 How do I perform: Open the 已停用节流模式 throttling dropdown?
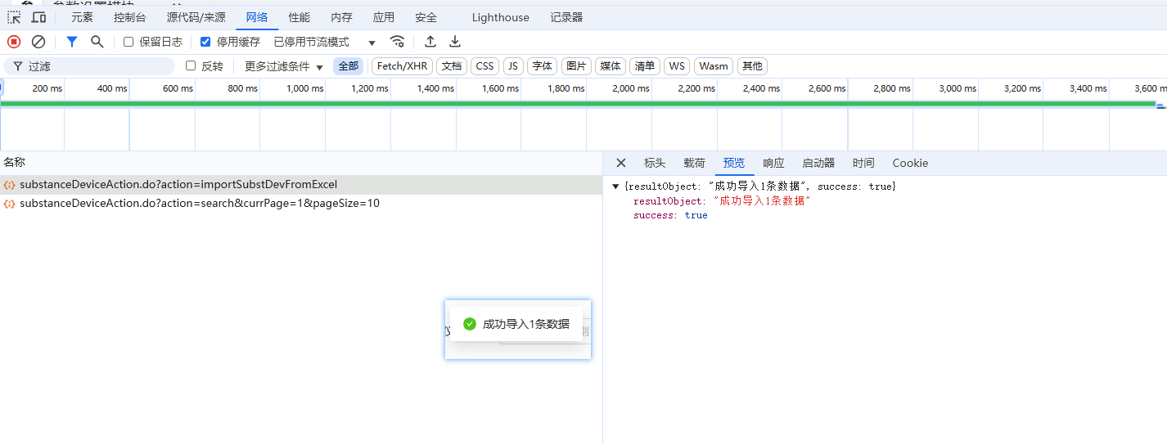(325, 42)
